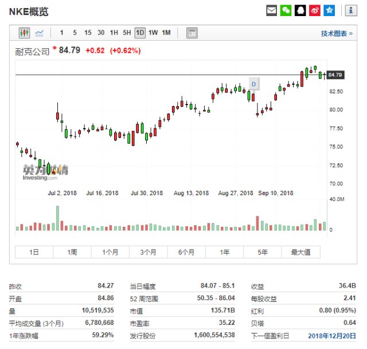The height and width of the screenshot is (349, 367).
Task: Choose the 1周 time range tab
Action: point(72,252)
